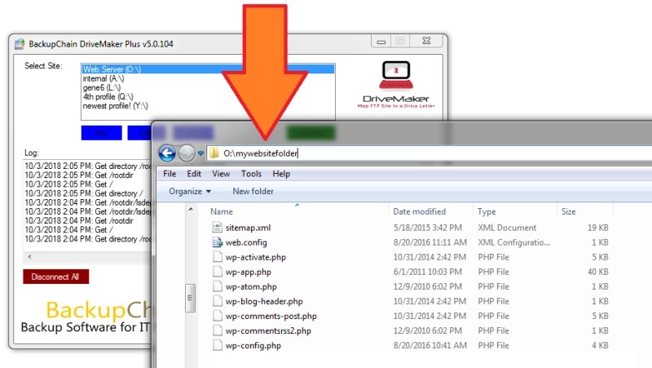Select newest profile! (Y:\) in DriveMaker list

[115, 106]
